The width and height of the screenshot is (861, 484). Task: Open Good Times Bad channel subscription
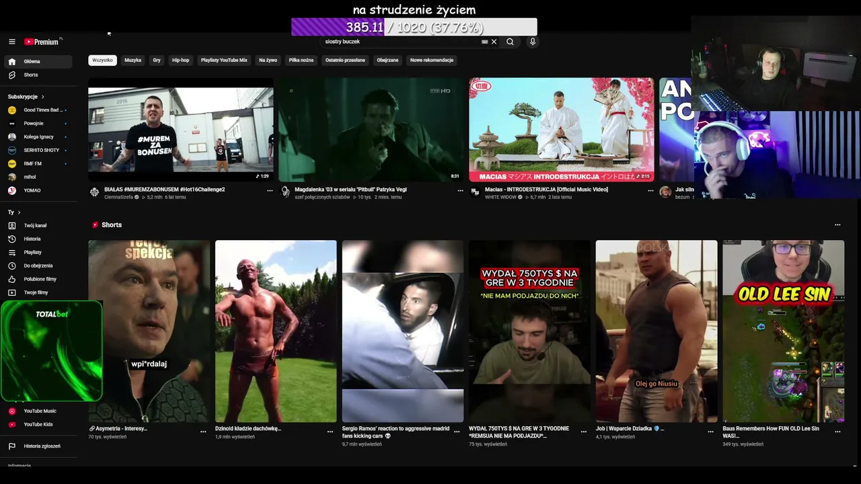(37, 110)
